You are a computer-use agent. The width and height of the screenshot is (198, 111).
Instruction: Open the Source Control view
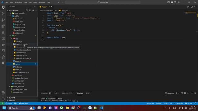point(3,14)
